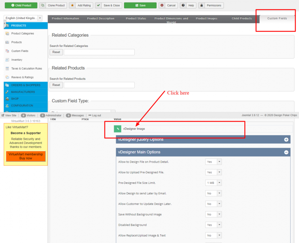Click the green vDesigner Image edit icon
Image resolution: width=299 pixels, height=243 pixels.
[118, 129]
